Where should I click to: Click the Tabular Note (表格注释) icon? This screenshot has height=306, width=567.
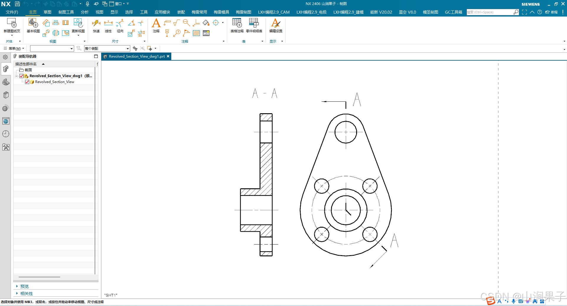coord(237,23)
